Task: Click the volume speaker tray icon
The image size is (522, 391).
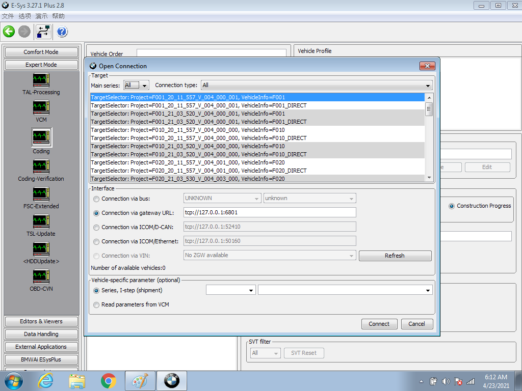Action: click(x=446, y=381)
